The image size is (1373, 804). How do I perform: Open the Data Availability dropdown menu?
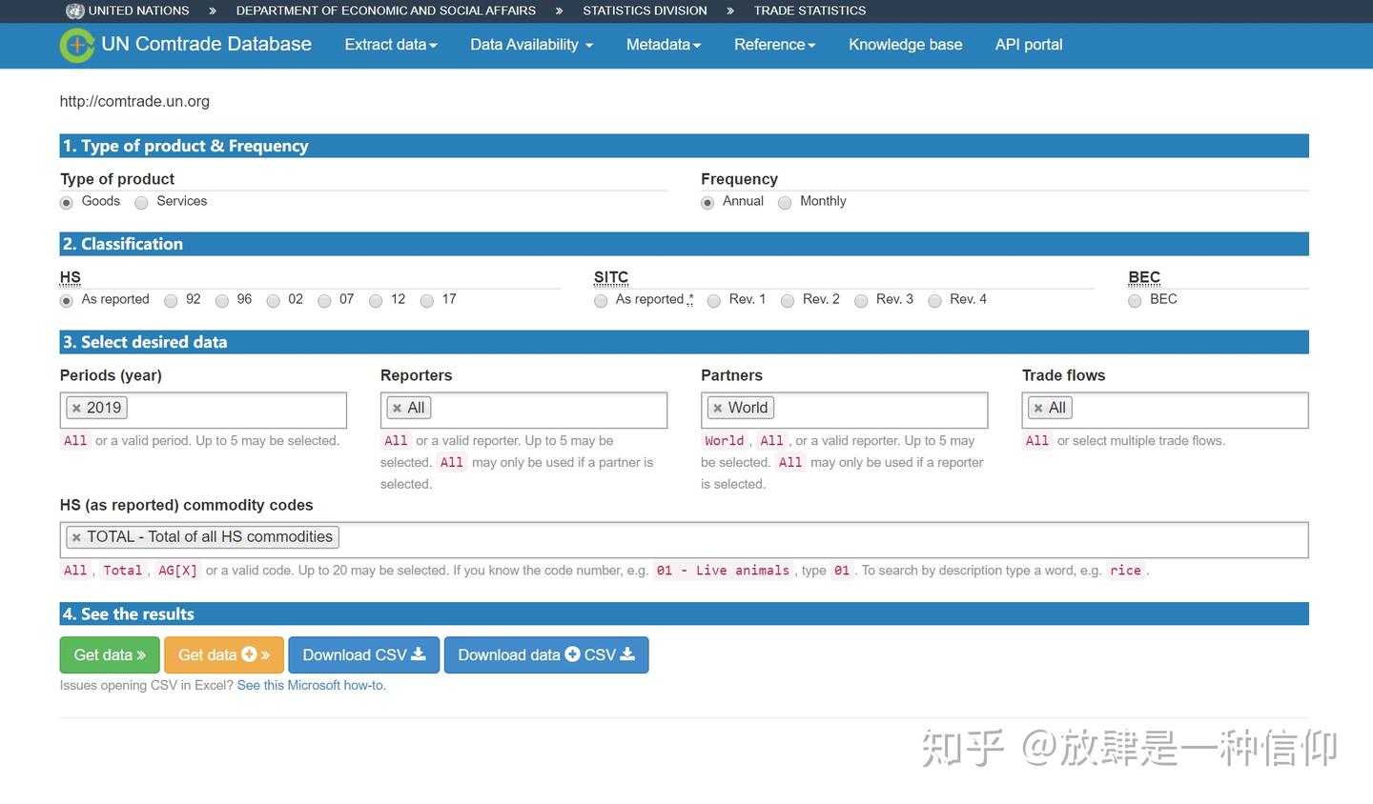coord(531,45)
